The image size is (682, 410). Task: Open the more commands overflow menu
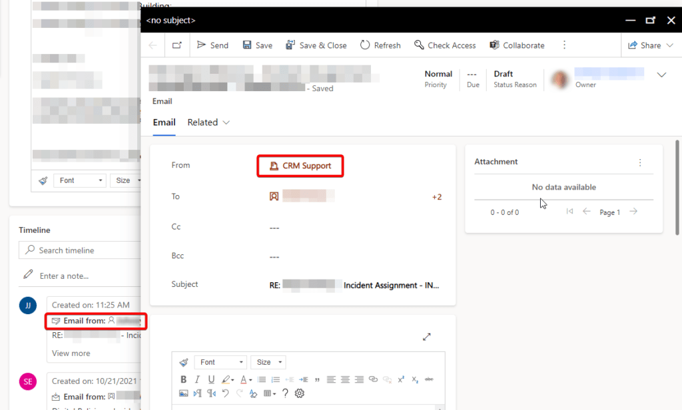click(564, 45)
